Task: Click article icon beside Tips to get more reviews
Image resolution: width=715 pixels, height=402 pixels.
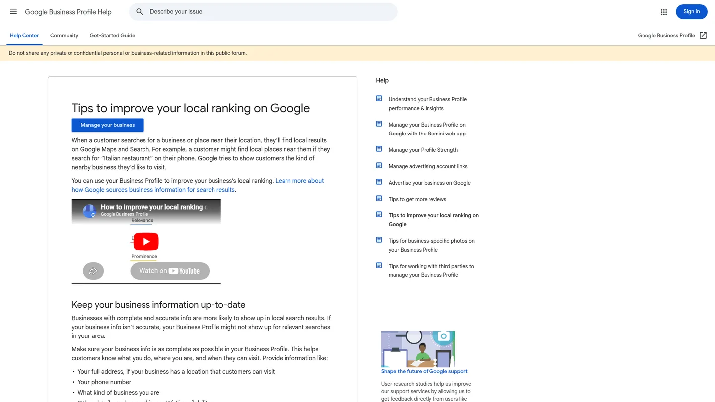Action: tap(379, 199)
